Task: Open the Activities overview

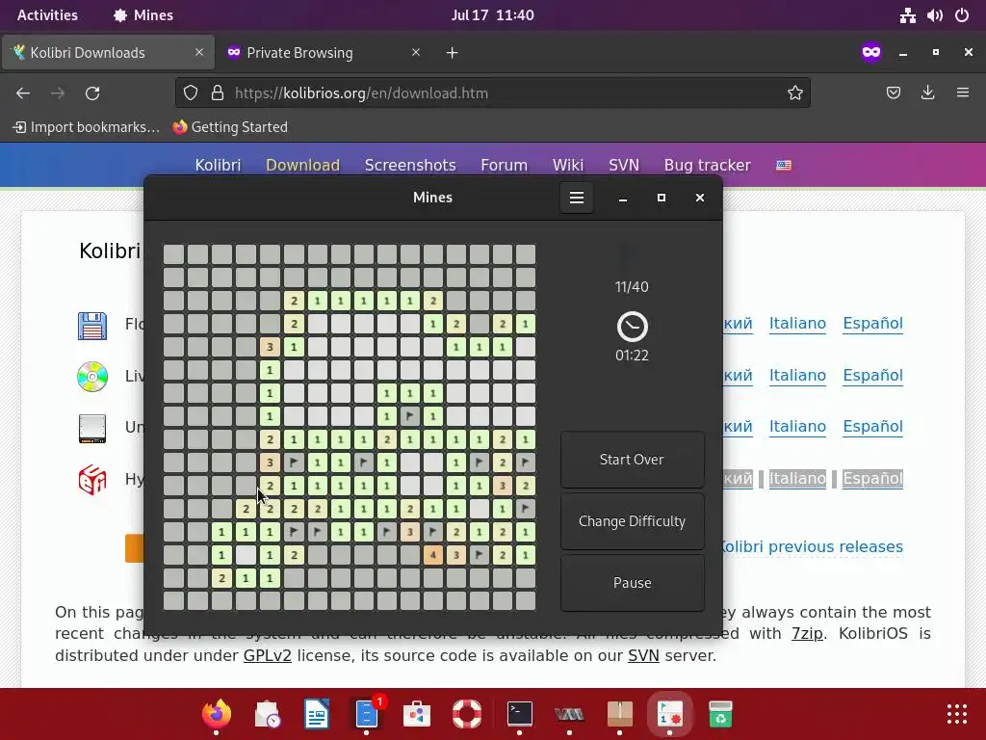Action: tap(47, 15)
